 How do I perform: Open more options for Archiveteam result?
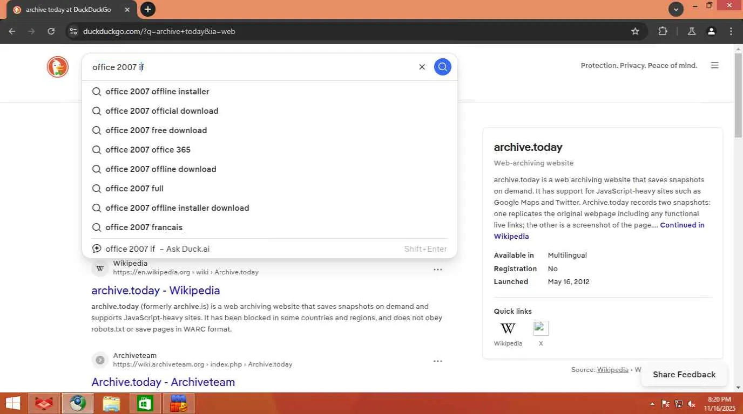[x=437, y=361]
